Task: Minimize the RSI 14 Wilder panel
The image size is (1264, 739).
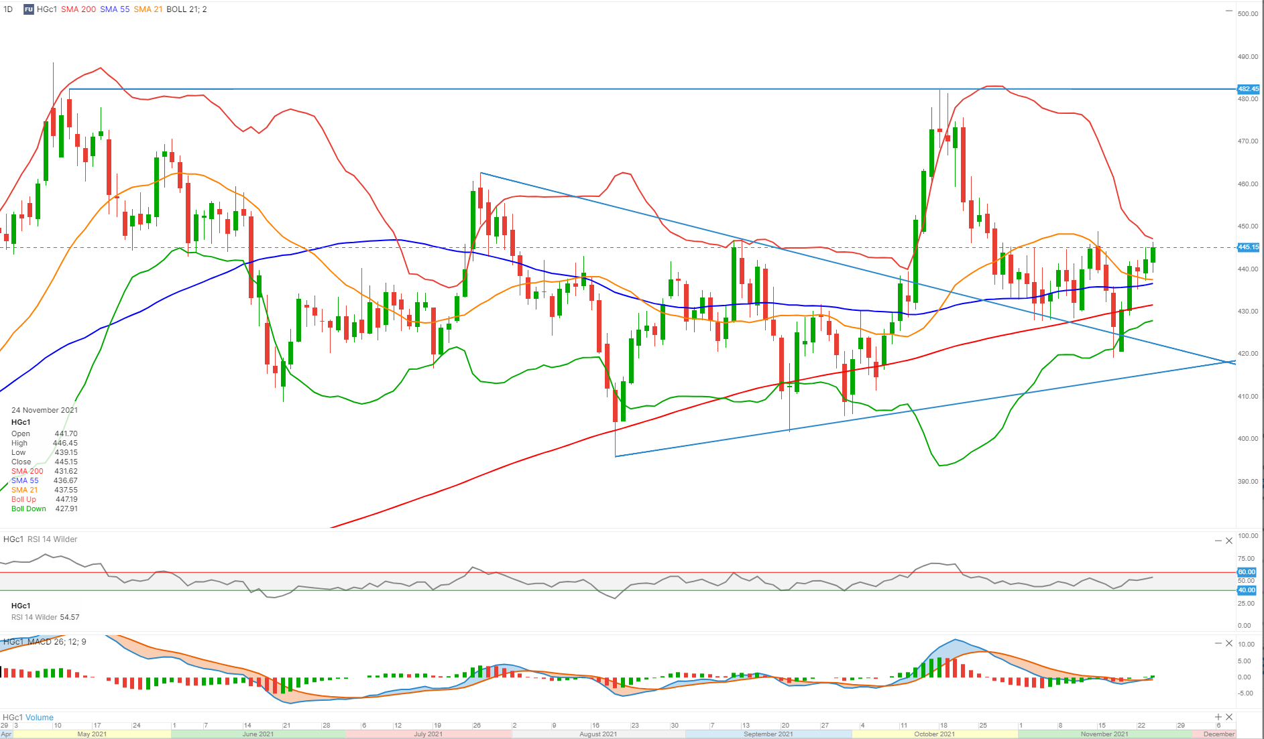Action: click(x=1218, y=541)
